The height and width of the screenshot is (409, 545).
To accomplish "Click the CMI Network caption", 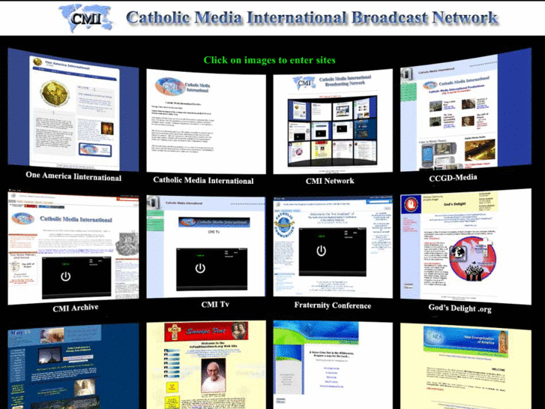I will [x=330, y=181].
